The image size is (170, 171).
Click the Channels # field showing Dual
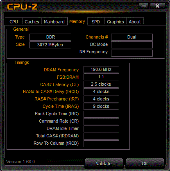(132, 37)
